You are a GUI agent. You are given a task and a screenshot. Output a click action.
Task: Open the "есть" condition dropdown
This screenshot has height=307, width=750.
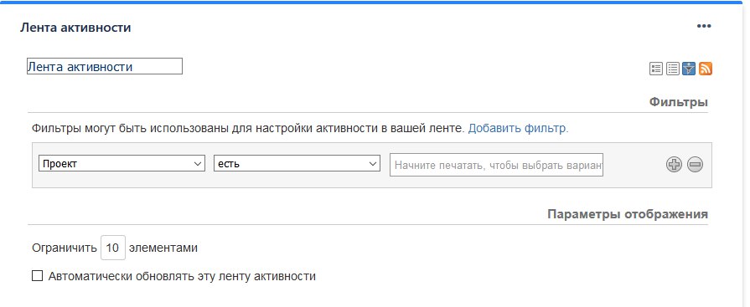pyautogui.click(x=297, y=163)
